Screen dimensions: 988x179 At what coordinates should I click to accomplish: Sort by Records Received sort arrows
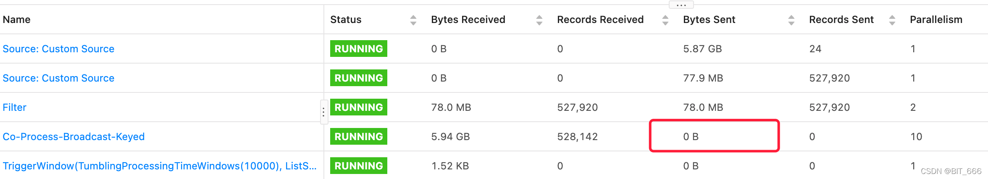[665, 20]
